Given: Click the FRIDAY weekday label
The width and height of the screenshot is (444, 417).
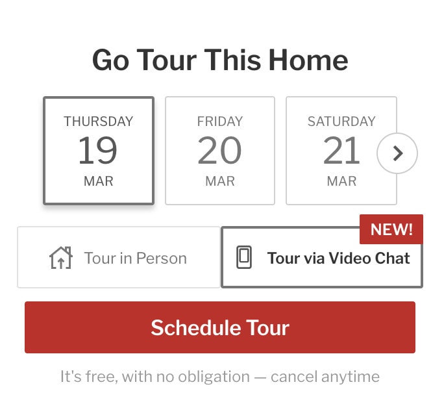Looking at the screenshot, I should coord(220,121).
